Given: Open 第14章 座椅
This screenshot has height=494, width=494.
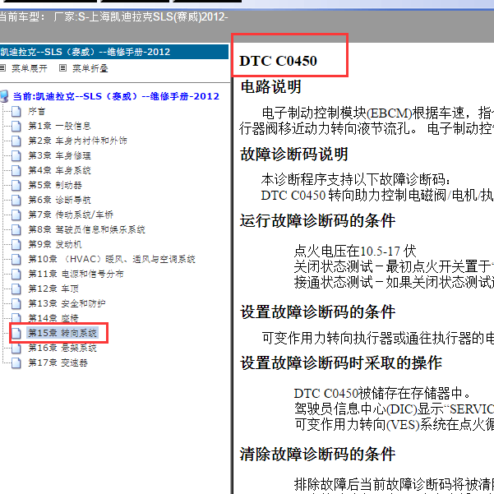Looking at the screenshot, I should [53, 318].
